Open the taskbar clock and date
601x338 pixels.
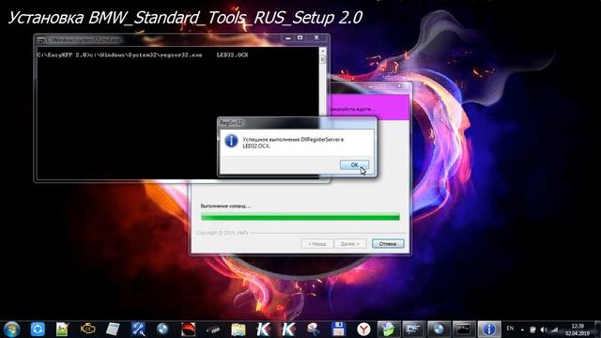(x=578, y=330)
